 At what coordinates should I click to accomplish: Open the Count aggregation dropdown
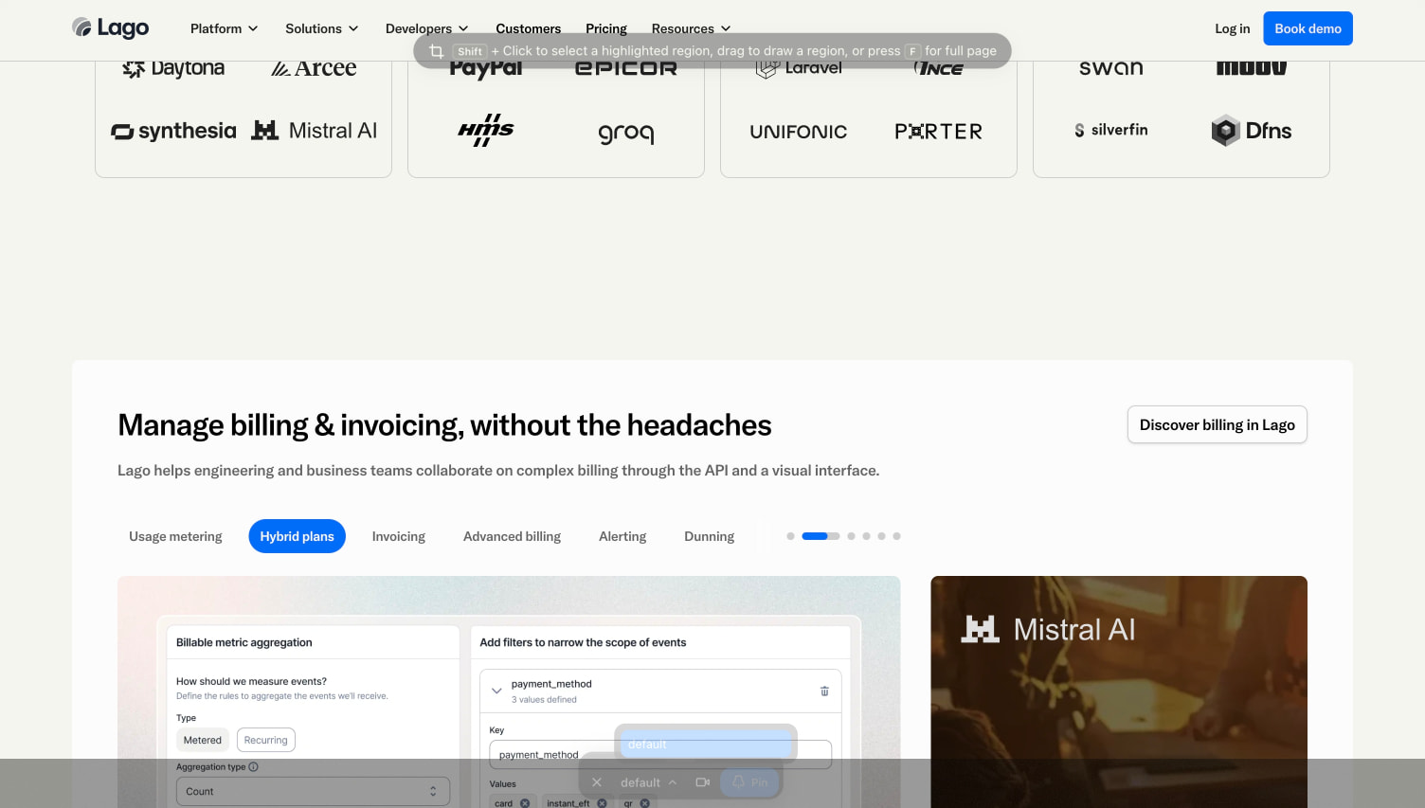coord(313,791)
